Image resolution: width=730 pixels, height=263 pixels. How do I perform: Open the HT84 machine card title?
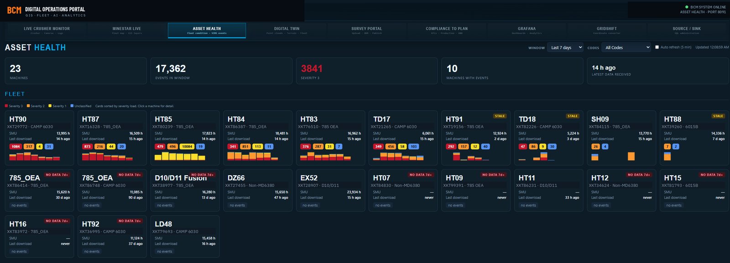(236, 119)
